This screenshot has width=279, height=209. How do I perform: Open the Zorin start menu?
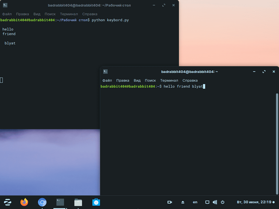(7, 202)
